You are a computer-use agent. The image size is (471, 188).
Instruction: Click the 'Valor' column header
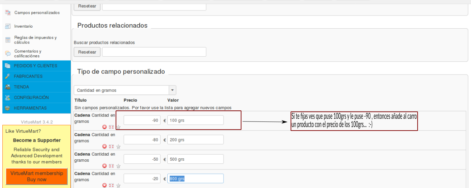tap(173, 100)
